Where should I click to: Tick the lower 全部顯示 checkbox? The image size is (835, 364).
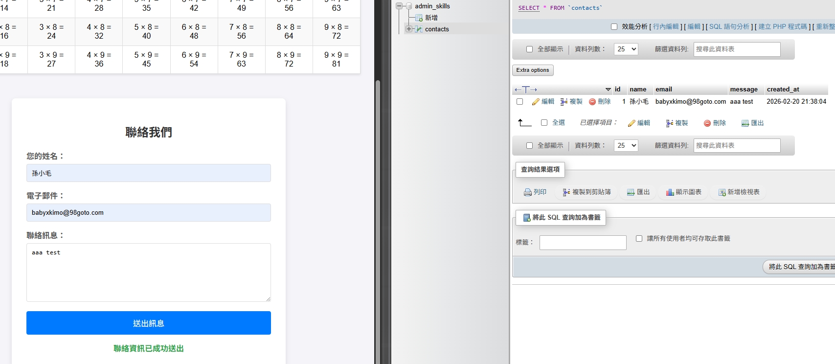(529, 146)
